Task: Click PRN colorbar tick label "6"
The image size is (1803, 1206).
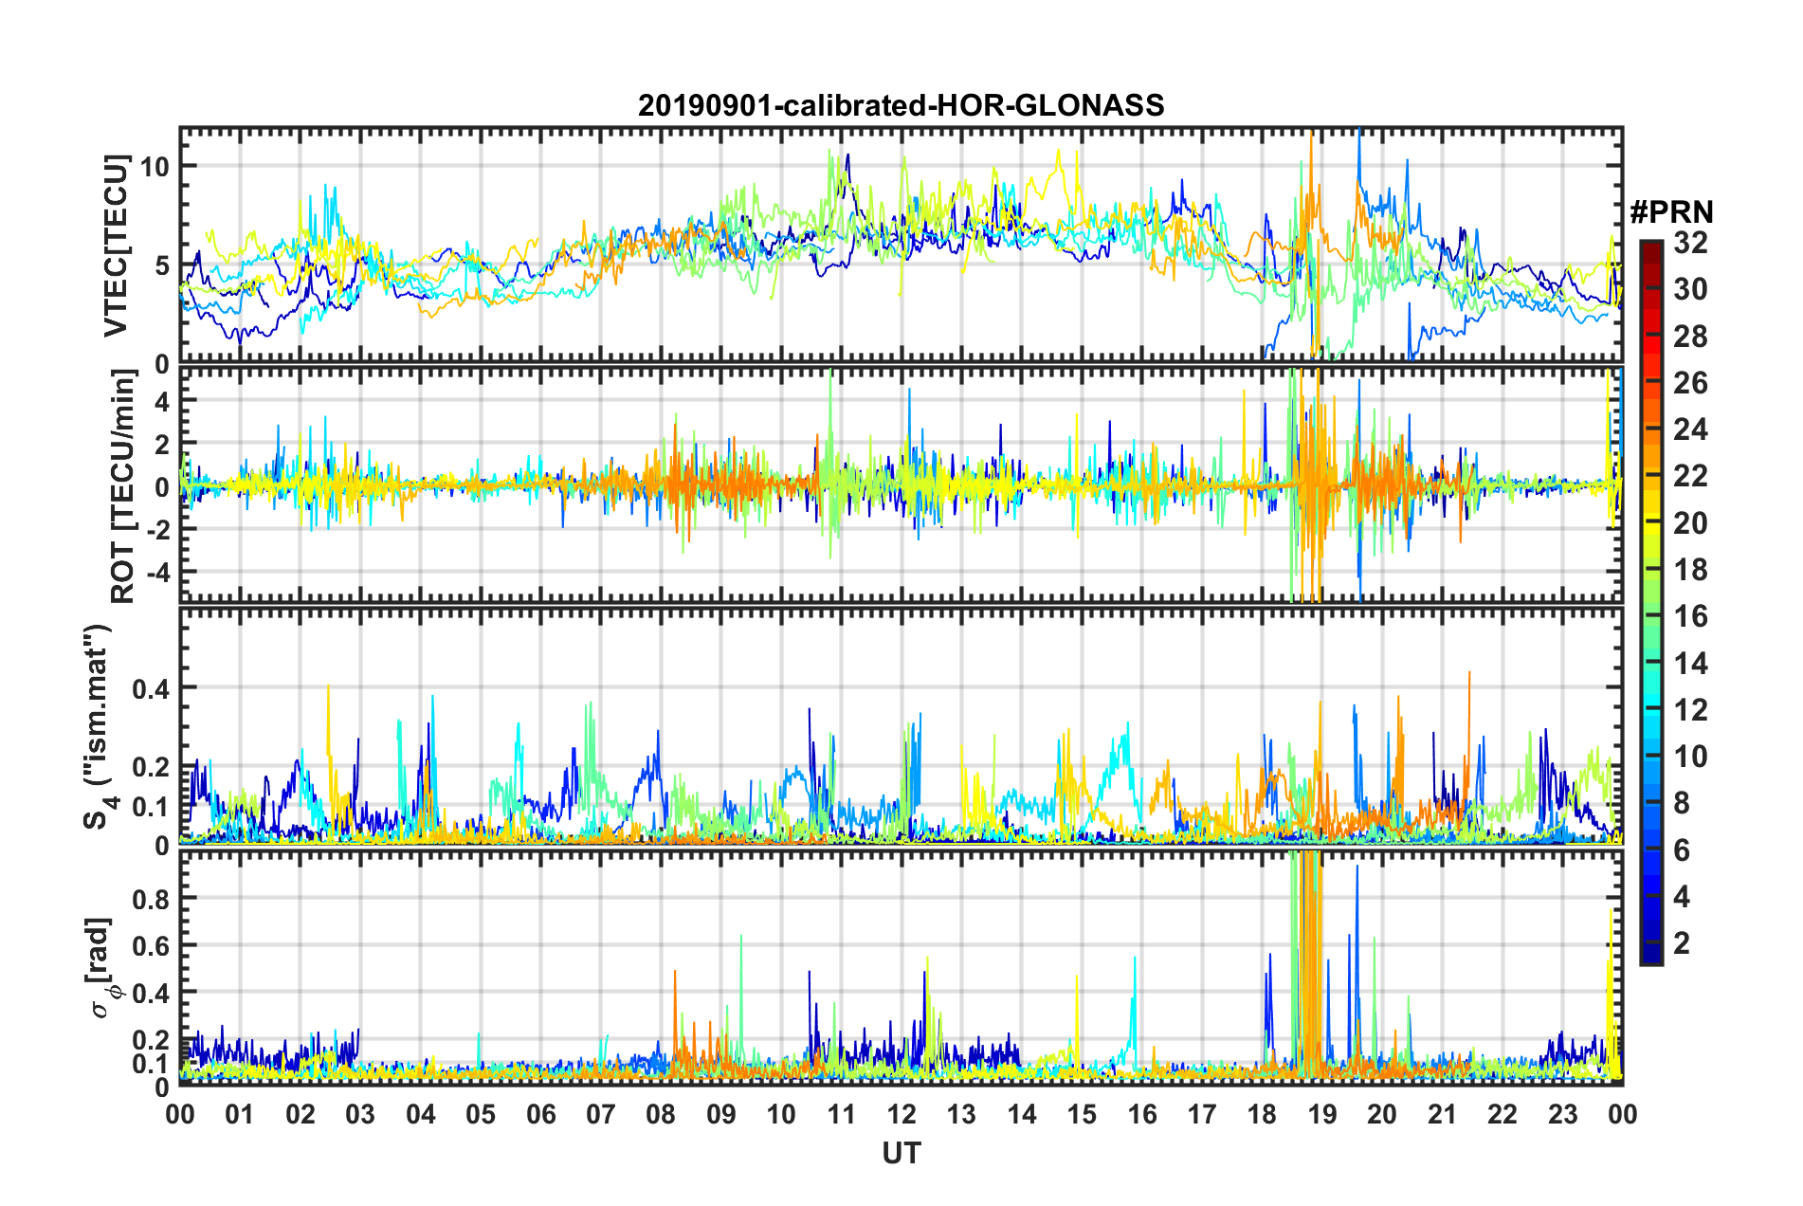Action: tap(1683, 850)
